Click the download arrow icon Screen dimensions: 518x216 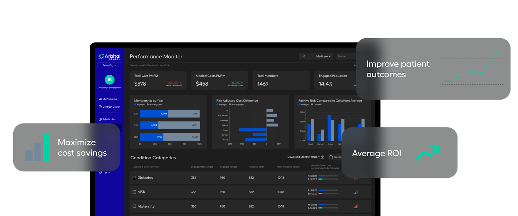[322, 157]
